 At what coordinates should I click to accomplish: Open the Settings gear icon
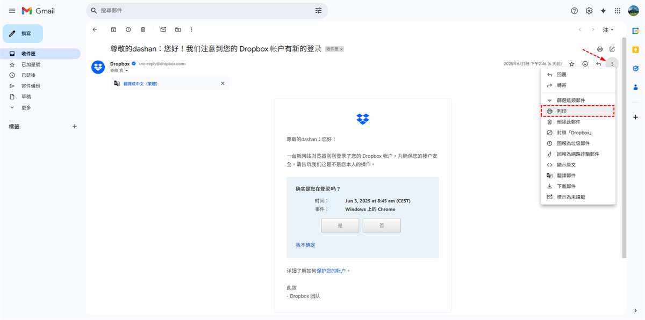[x=589, y=11]
